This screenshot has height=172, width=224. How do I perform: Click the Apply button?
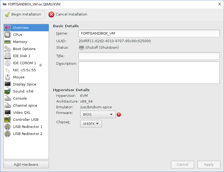(209, 165)
